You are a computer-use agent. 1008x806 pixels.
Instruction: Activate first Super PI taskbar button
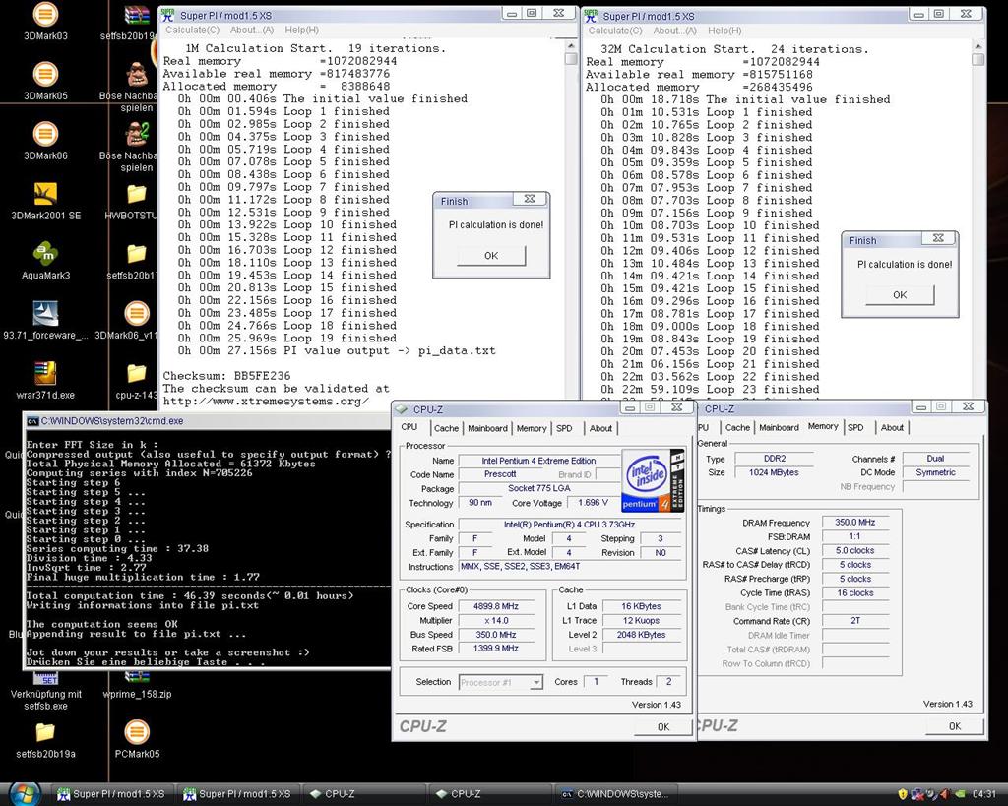(111, 794)
